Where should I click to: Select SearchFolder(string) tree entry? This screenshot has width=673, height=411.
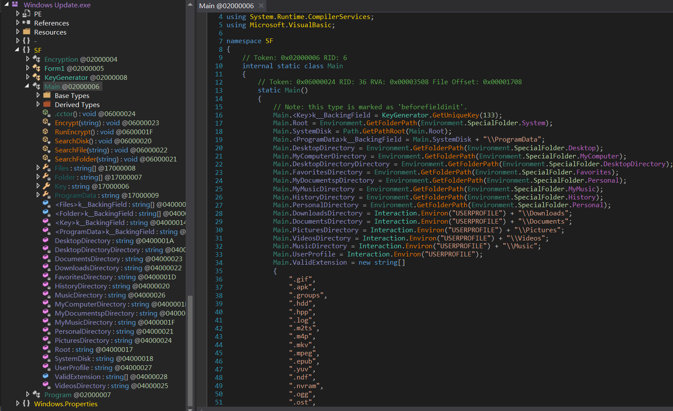[116, 159]
